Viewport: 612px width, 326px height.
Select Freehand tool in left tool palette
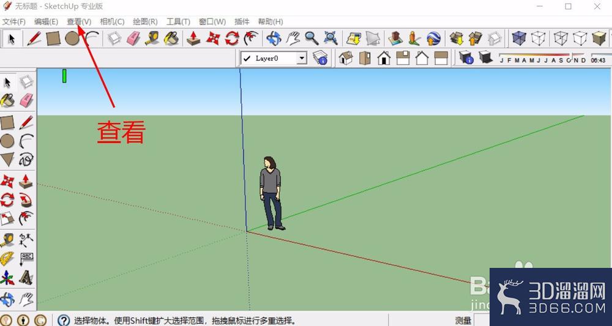point(26,160)
